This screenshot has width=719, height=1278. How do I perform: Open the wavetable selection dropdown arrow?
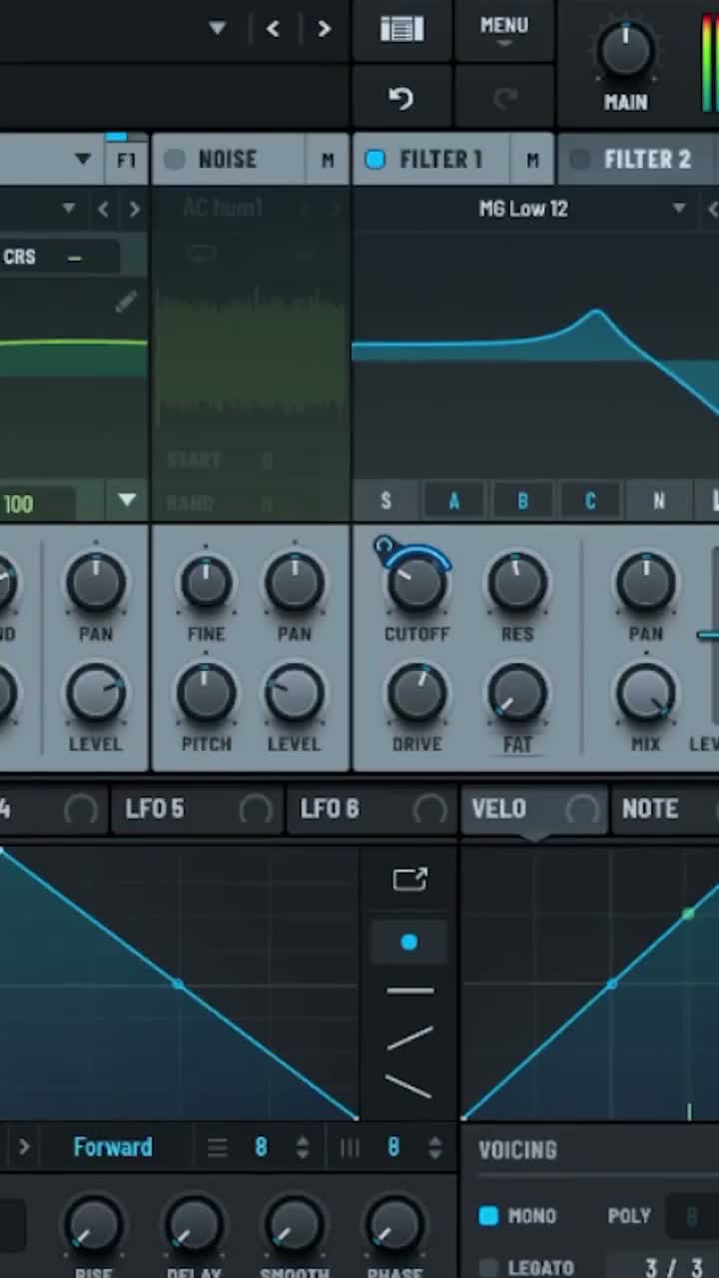(x=69, y=209)
